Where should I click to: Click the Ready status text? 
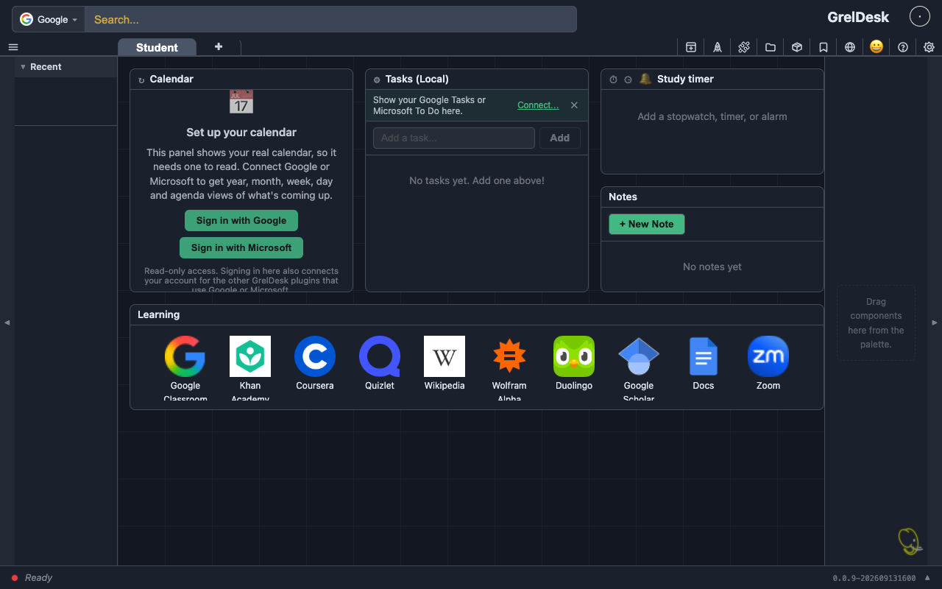point(38,578)
